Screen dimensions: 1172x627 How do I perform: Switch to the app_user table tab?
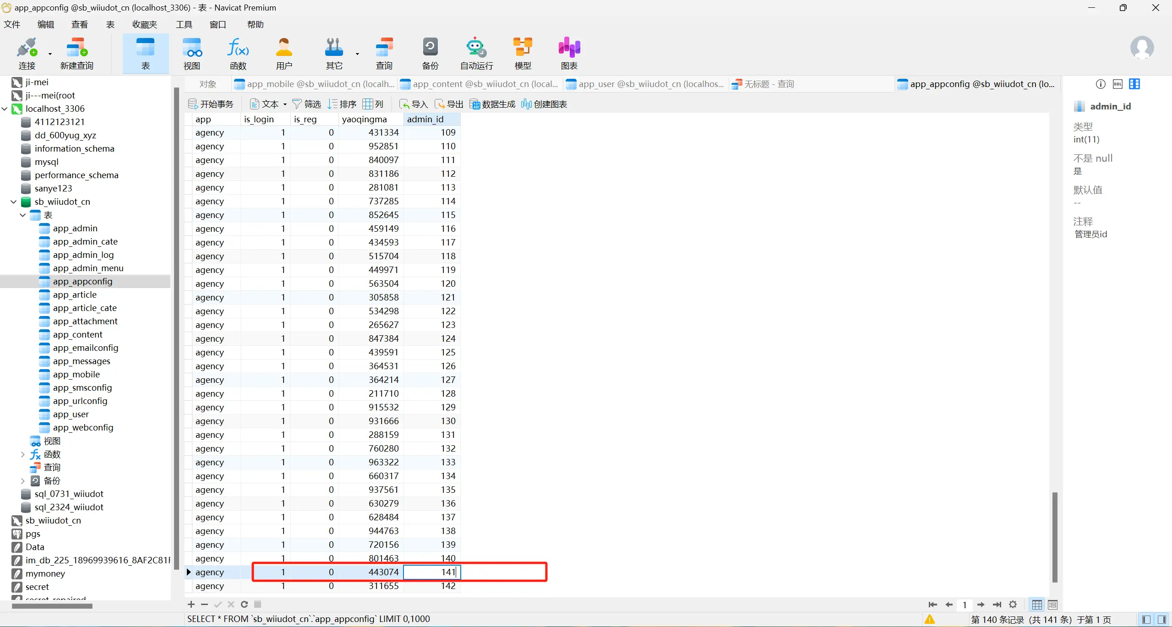(x=645, y=84)
